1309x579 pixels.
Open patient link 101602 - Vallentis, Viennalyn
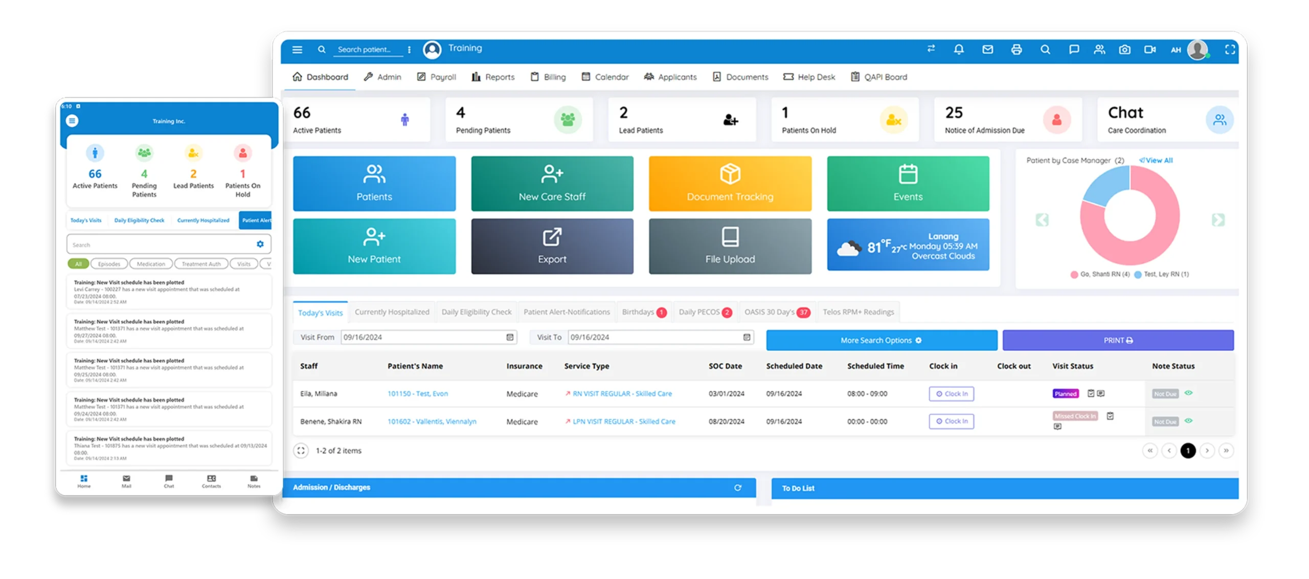pos(431,421)
